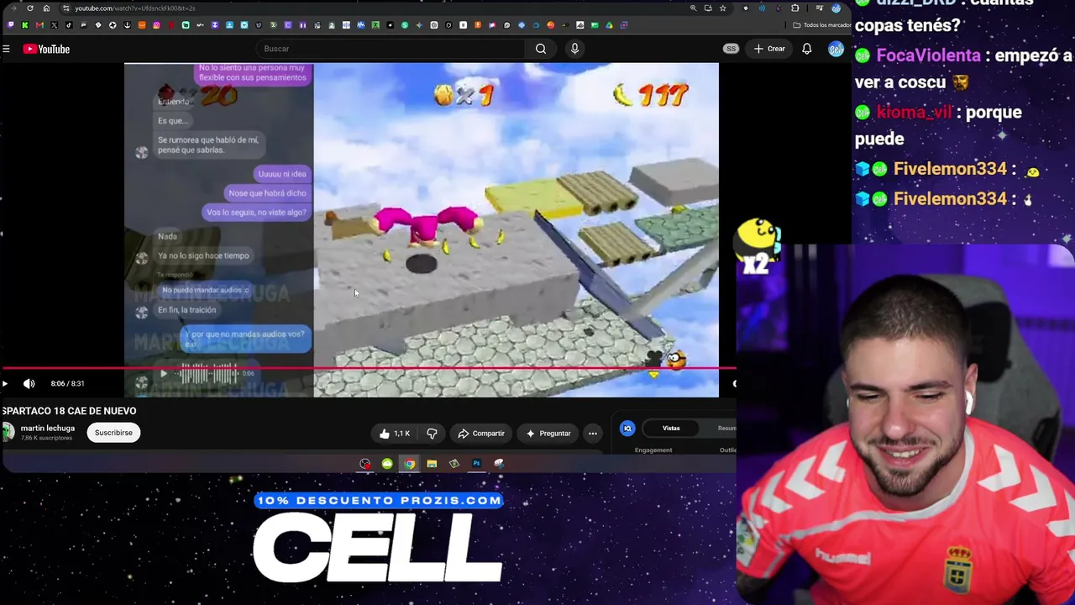Open YouTube notifications bell
Viewport: 1075px width, 605px height.
[x=806, y=49]
